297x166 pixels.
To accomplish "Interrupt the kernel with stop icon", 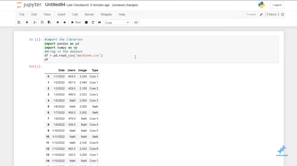I will [x=86, y=23].
